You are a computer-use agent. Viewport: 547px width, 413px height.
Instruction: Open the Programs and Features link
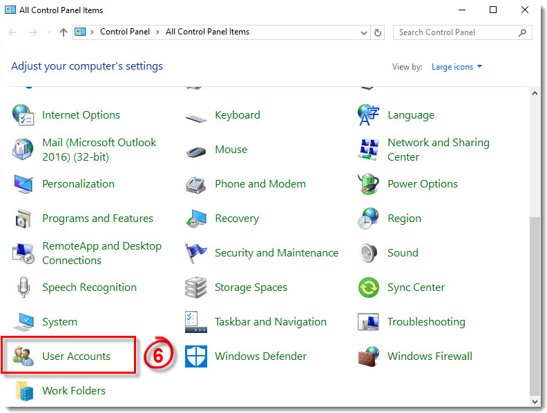coord(97,219)
